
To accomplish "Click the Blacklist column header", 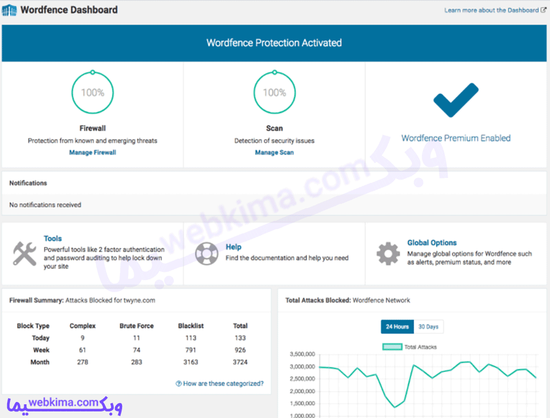I will [x=190, y=326].
